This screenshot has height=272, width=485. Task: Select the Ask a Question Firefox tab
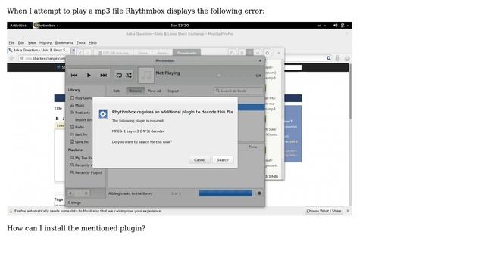click(x=39, y=51)
